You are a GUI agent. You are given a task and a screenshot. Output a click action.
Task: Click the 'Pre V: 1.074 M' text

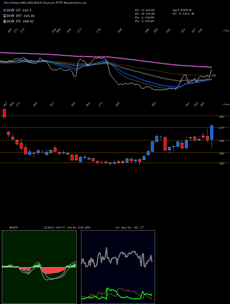[x=183, y=14]
